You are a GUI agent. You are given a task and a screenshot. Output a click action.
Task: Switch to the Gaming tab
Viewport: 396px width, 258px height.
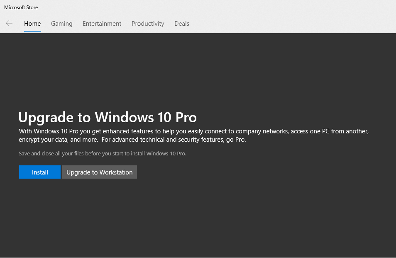(61, 24)
